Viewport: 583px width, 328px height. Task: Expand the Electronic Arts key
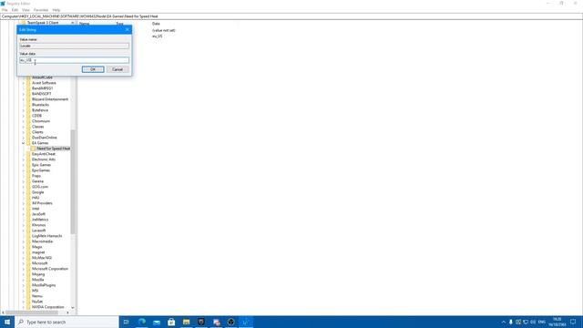coord(23,159)
